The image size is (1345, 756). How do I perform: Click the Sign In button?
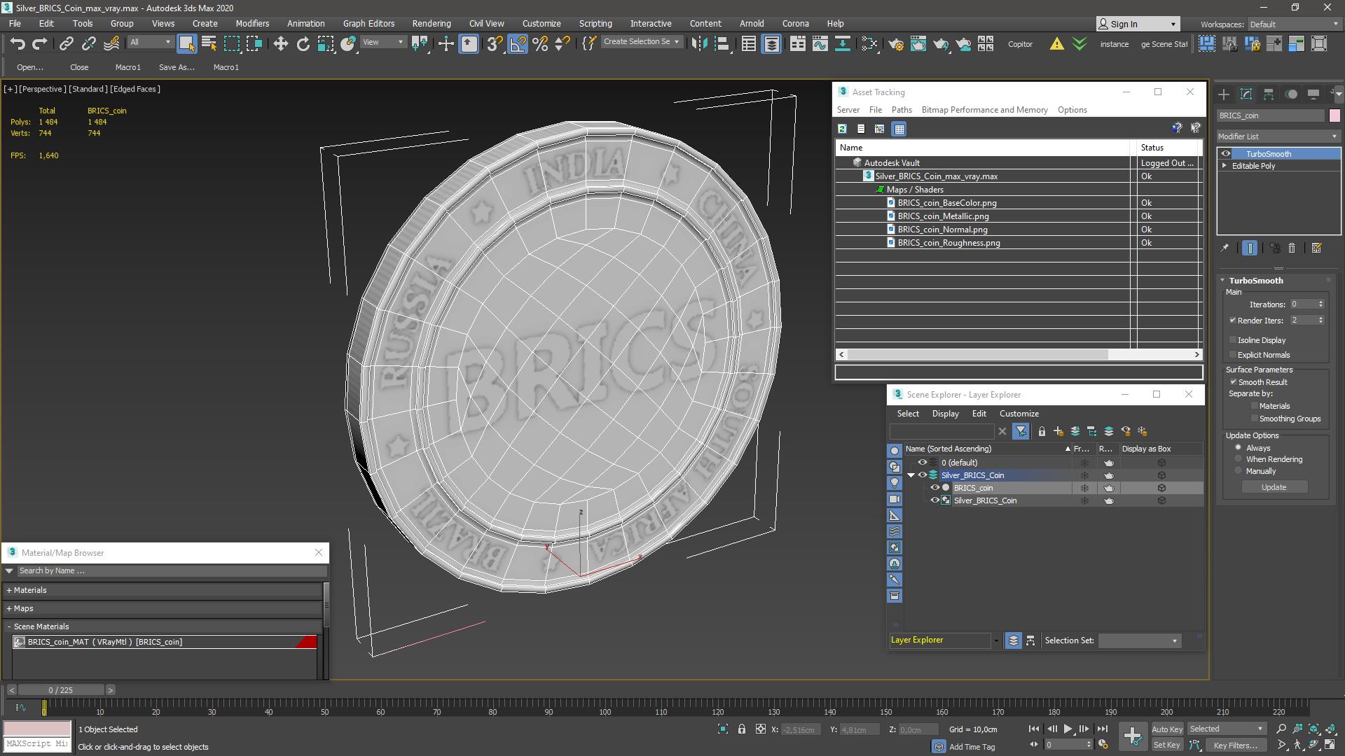tap(1138, 24)
